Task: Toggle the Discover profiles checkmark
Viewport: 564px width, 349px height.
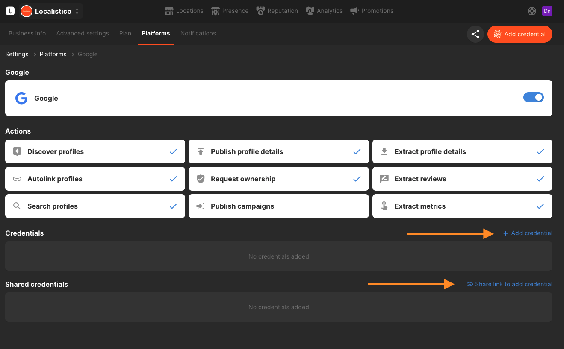Action: point(173,151)
